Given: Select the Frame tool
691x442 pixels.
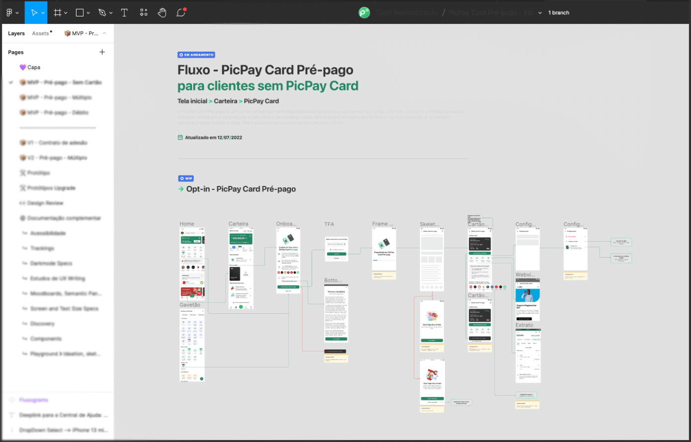Looking at the screenshot, I should coord(58,12).
